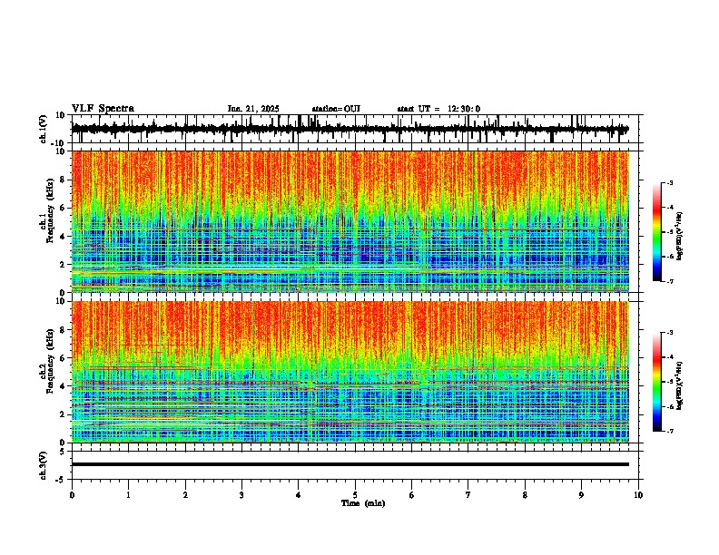Click time axis tick label 5

pos(355,495)
